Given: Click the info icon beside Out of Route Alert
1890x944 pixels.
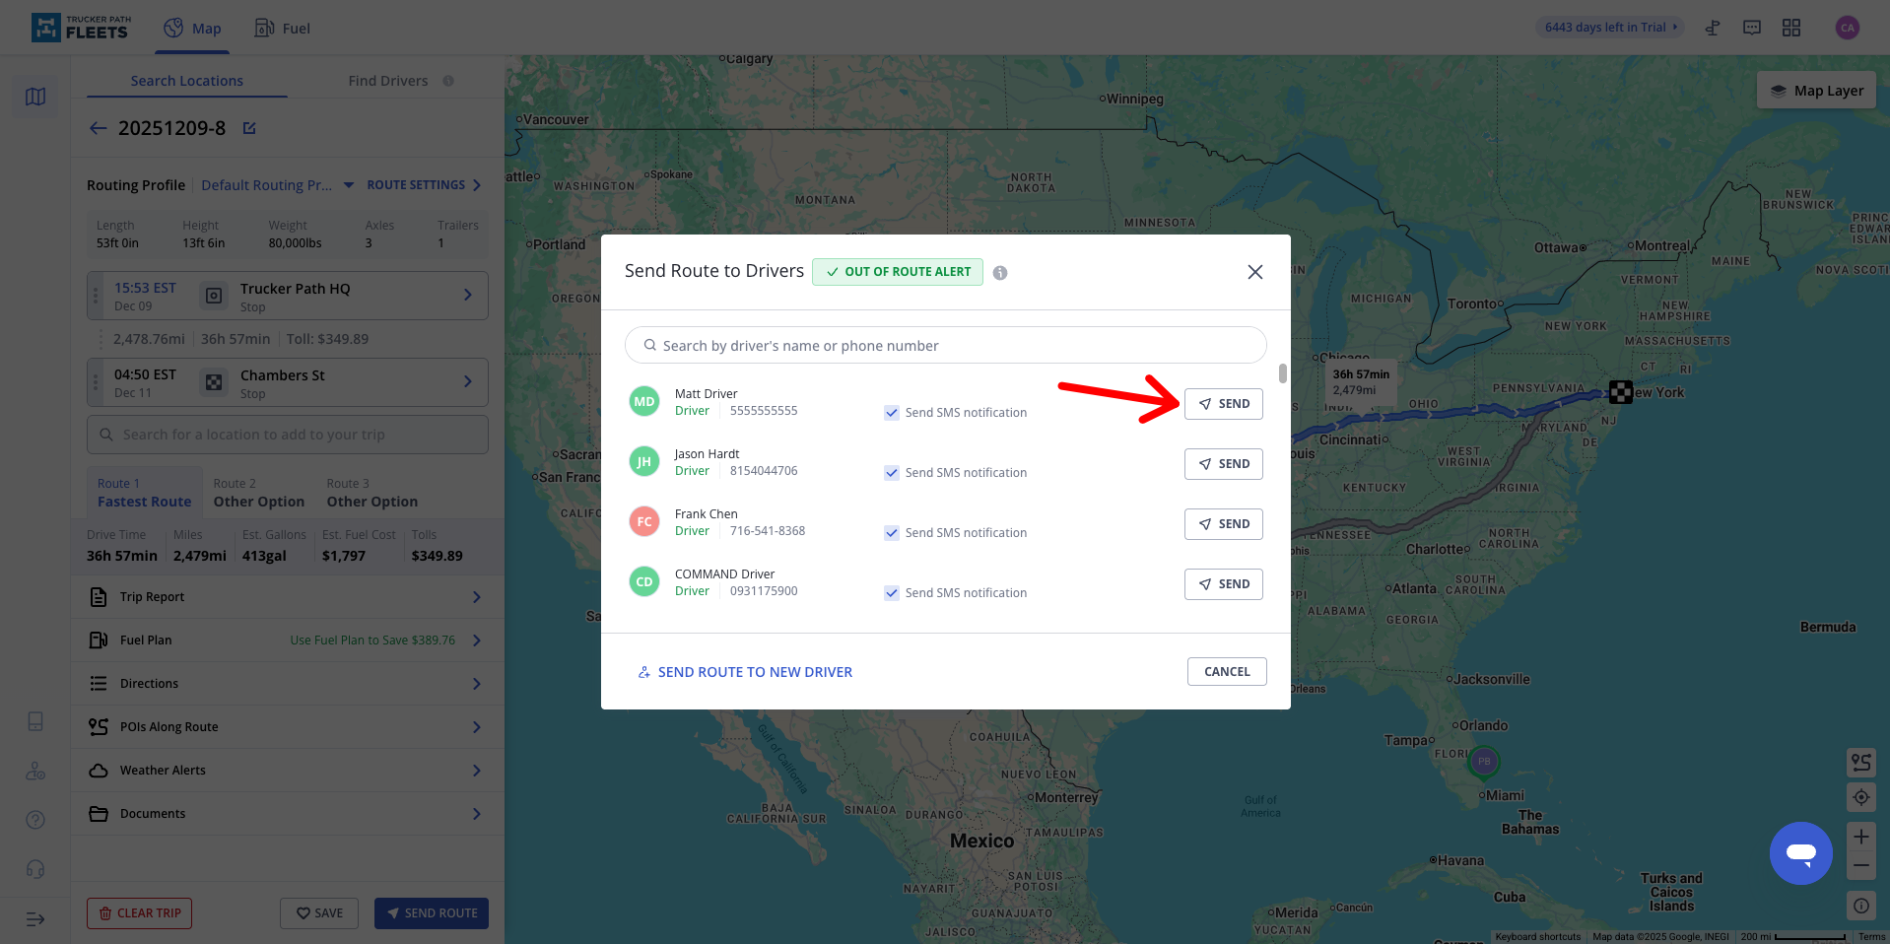Looking at the screenshot, I should (x=999, y=273).
